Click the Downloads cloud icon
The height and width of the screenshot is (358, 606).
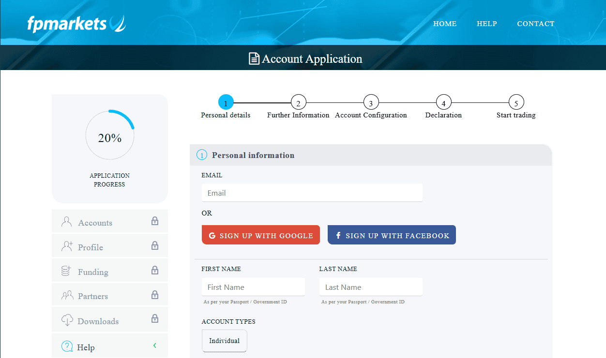pos(67,320)
